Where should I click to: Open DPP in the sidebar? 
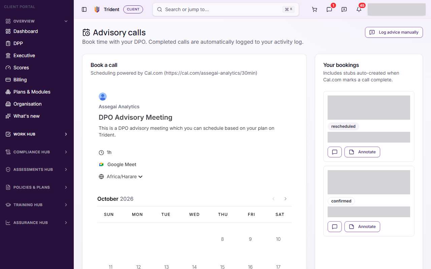coord(37,43)
